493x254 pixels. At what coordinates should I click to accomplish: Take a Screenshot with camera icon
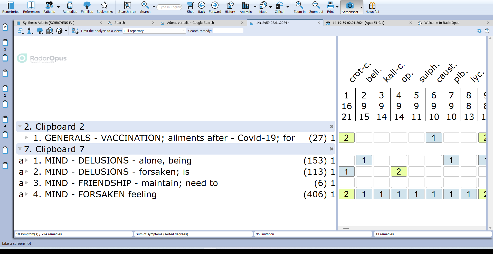pyautogui.click(x=350, y=7)
